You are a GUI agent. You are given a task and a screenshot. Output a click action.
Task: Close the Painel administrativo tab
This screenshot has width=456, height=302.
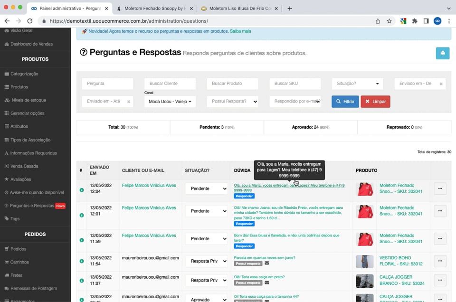106,9
